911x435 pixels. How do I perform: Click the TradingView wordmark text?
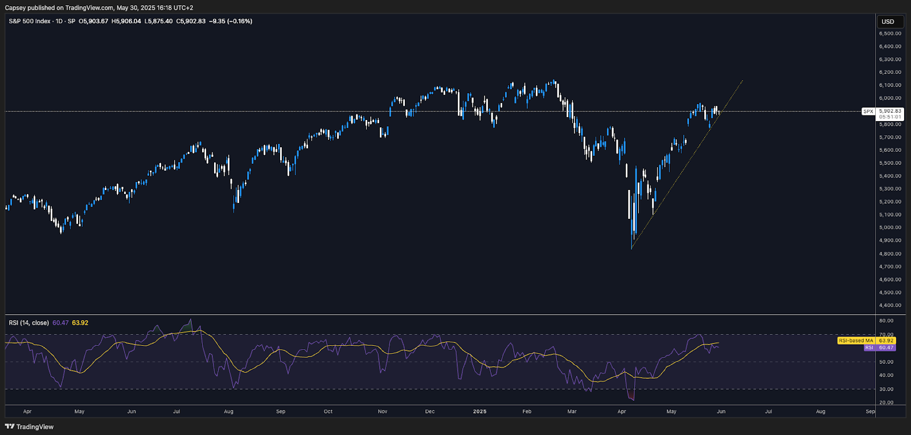point(35,426)
